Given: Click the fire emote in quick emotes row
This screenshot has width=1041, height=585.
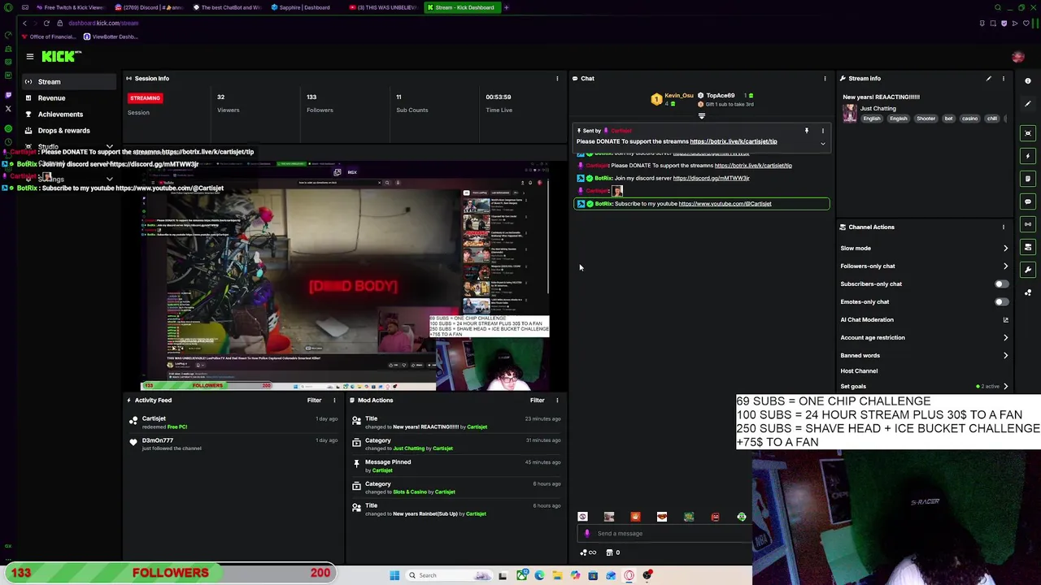Looking at the screenshot, I should 635,517.
